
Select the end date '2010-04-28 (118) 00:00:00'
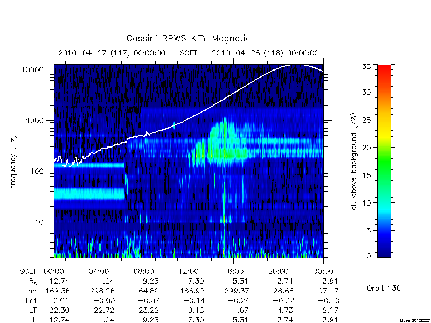point(265,53)
